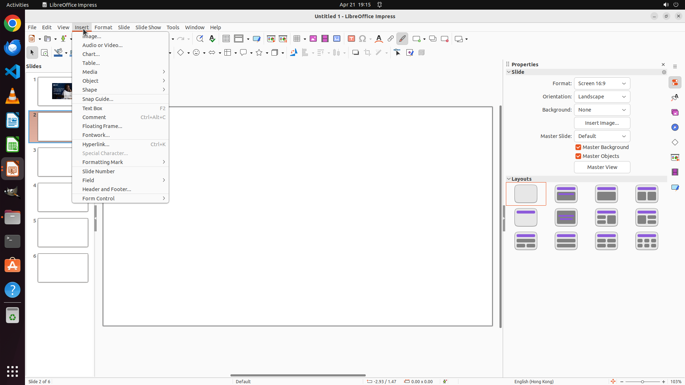
Task: Open the Orientation Landscape dropdown
Action: [x=602, y=97]
